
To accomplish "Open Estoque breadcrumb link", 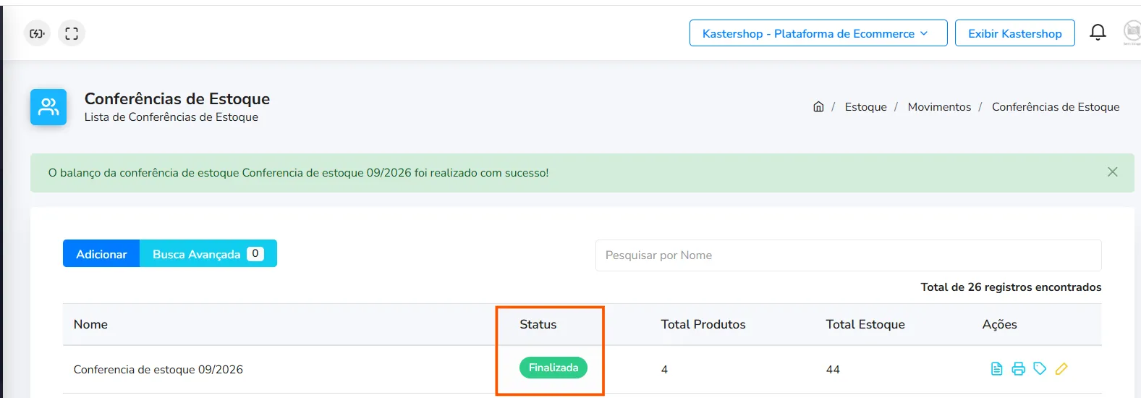I will coord(865,106).
